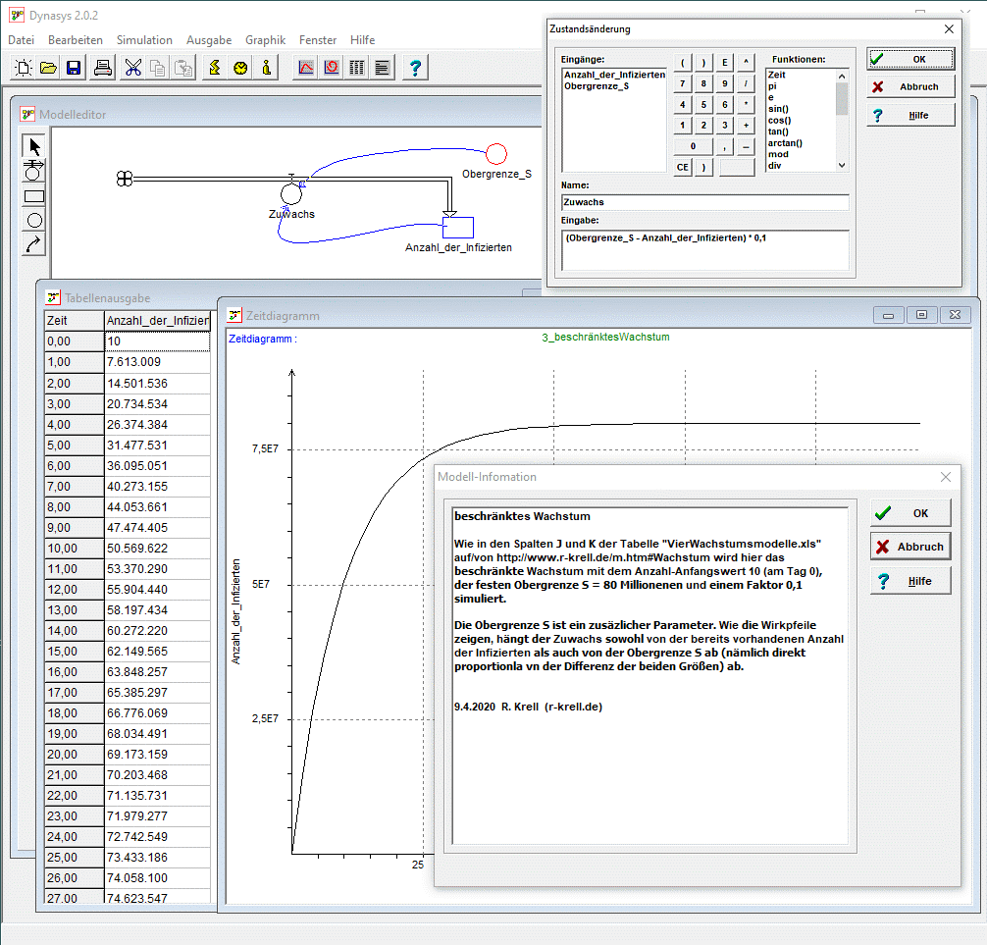Open a model with the folder icon

pyautogui.click(x=48, y=68)
